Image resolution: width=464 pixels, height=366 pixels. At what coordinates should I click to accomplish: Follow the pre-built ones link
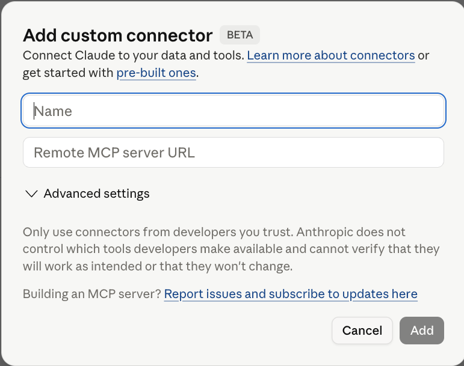coord(156,73)
